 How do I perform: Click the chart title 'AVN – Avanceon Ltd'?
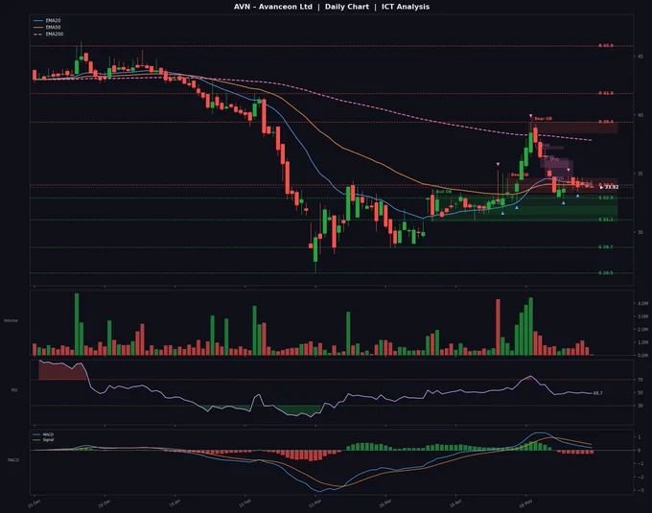click(272, 7)
